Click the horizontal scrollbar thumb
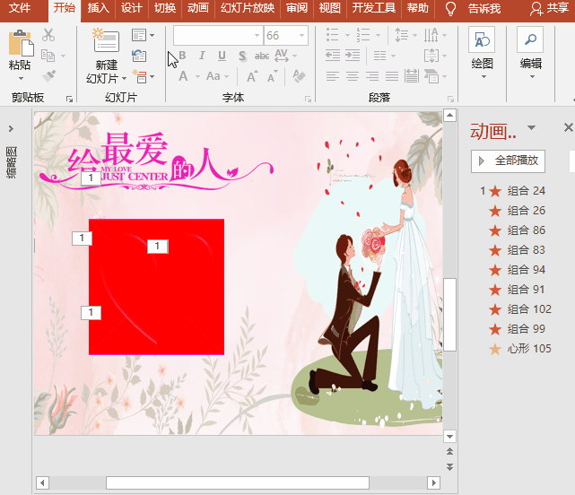The image size is (575, 495). click(x=238, y=482)
